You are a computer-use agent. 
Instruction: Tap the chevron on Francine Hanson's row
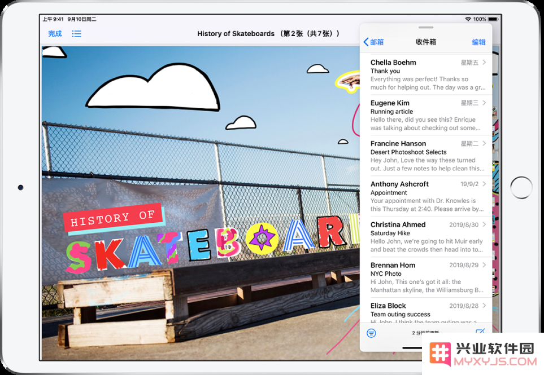pos(484,143)
